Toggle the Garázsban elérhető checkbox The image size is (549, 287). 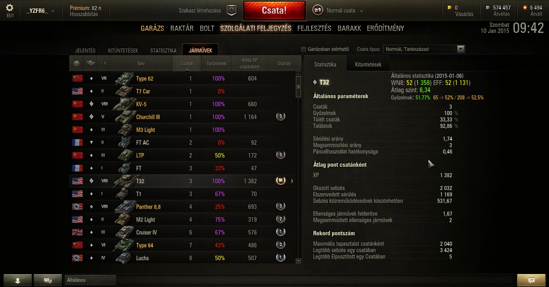pos(303,49)
